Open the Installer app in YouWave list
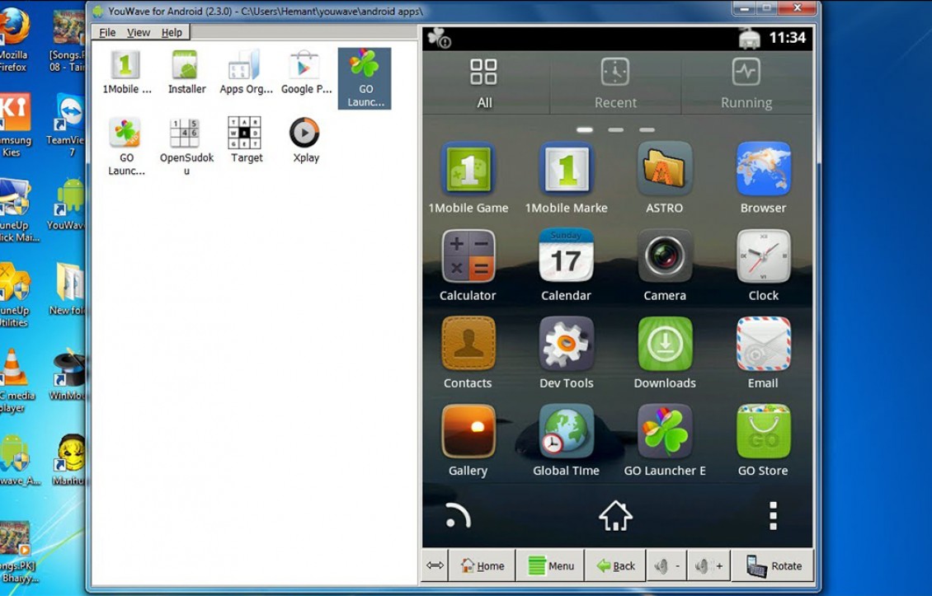Image resolution: width=932 pixels, height=596 pixels. tap(186, 73)
